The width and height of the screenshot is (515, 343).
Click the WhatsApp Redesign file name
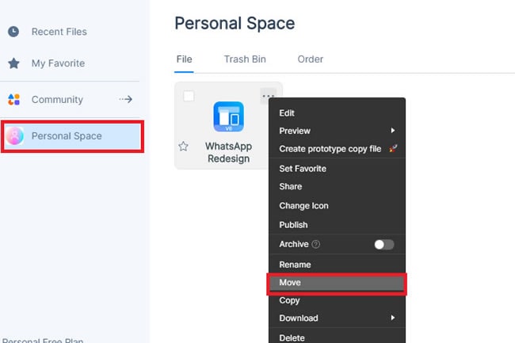coord(227,152)
